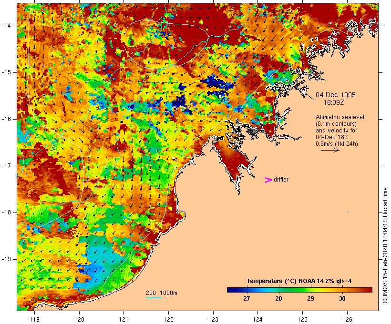Pick the dark blue end of temperature colorbar
Viewport: 391px width, 324px height.
click(231, 290)
